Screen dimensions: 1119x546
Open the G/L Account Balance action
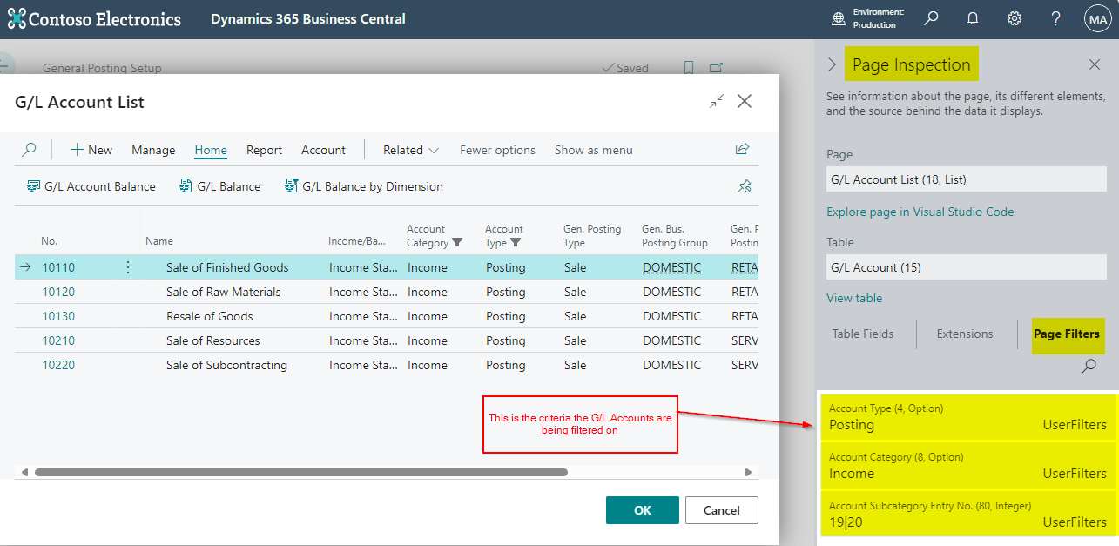coord(90,185)
